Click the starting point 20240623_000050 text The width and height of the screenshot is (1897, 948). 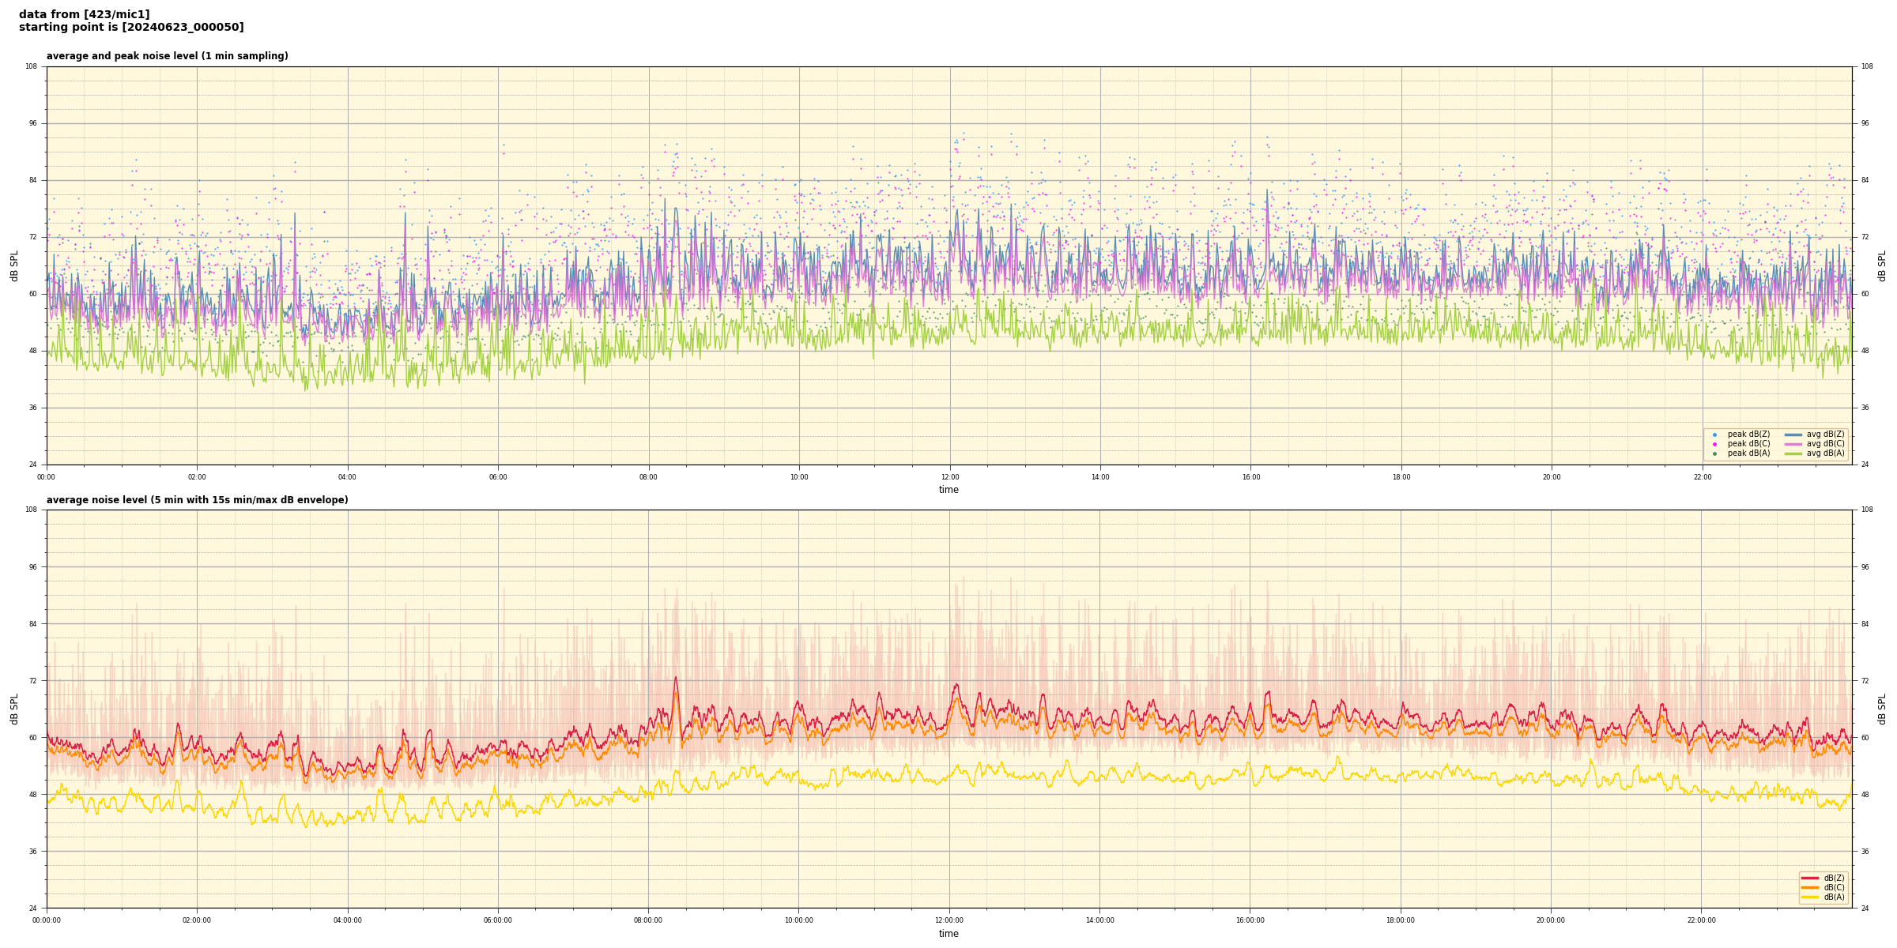pyautogui.click(x=131, y=28)
